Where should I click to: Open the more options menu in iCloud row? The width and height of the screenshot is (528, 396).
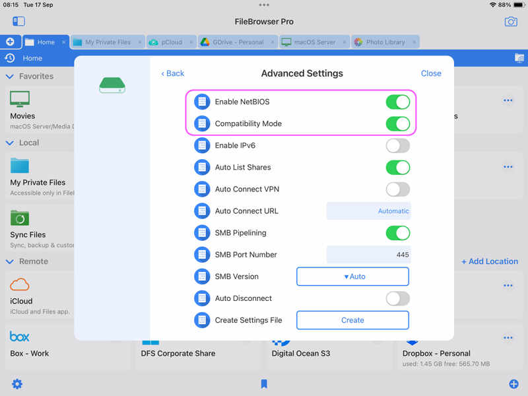(x=508, y=286)
